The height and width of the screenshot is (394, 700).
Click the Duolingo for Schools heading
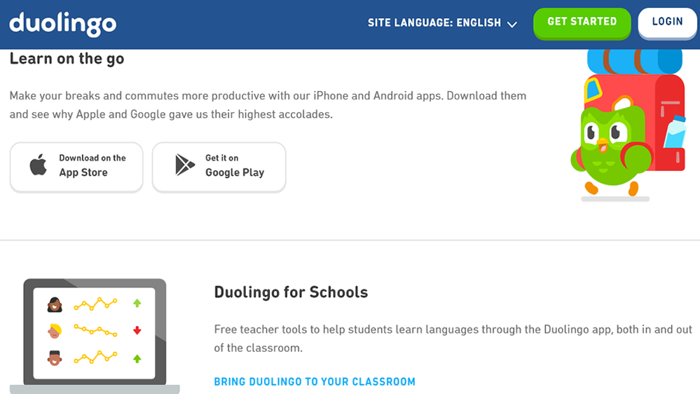click(x=291, y=292)
